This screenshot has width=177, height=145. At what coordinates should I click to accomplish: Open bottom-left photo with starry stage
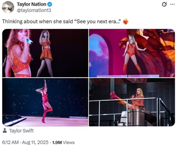(x=45, y=102)
